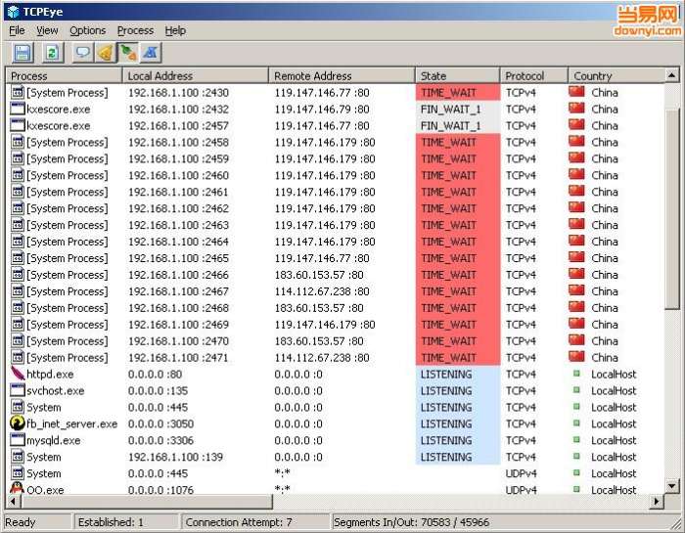Open the Process menu

click(135, 30)
